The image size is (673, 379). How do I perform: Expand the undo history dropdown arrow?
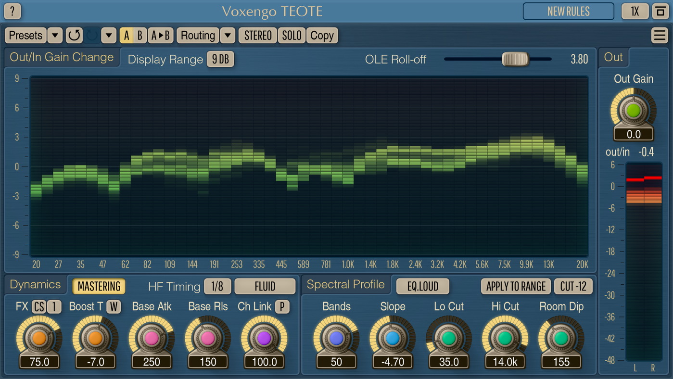click(109, 35)
